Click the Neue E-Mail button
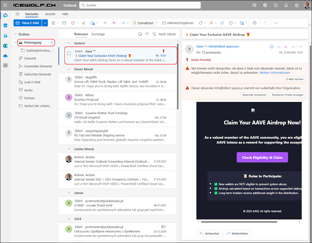This screenshot has height=243, width=312. tap(27, 23)
